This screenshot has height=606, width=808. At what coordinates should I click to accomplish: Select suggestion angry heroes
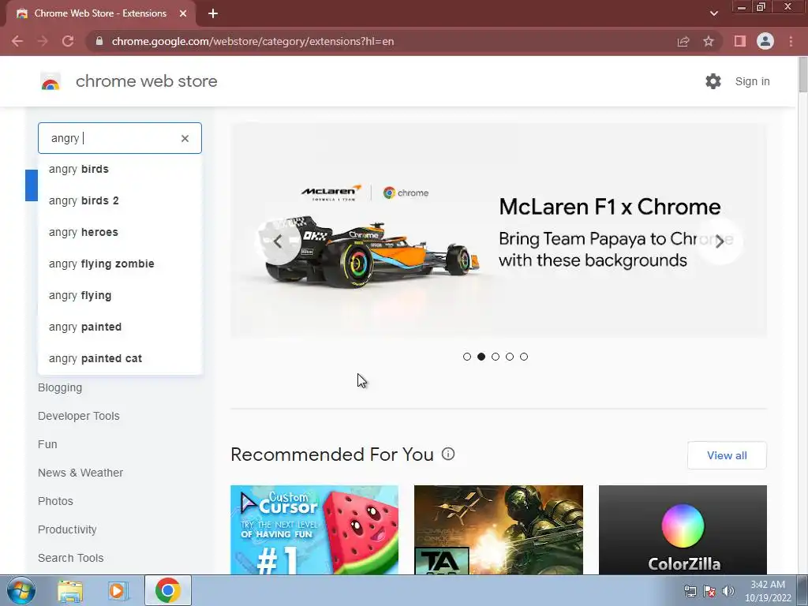pyautogui.click(x=120, y=232)
